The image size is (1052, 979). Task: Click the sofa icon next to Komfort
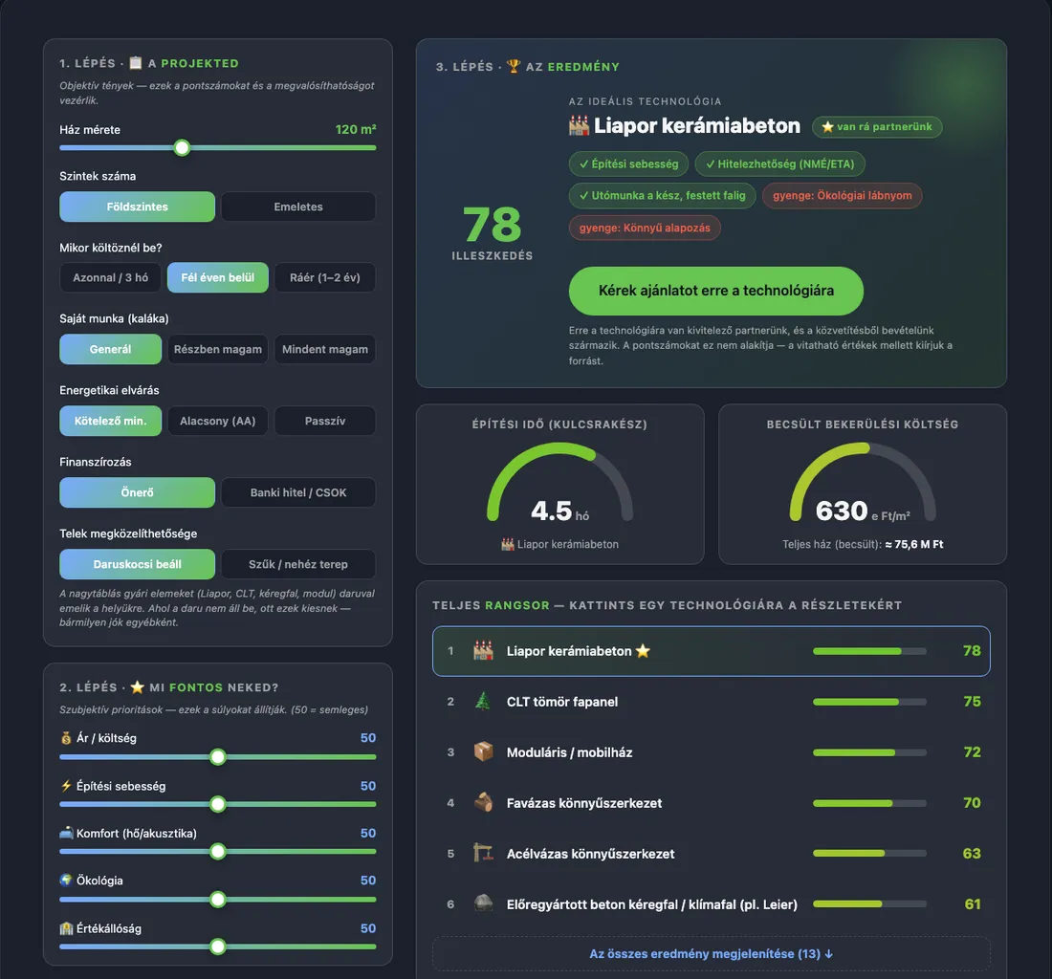click(x=66, y=833)
